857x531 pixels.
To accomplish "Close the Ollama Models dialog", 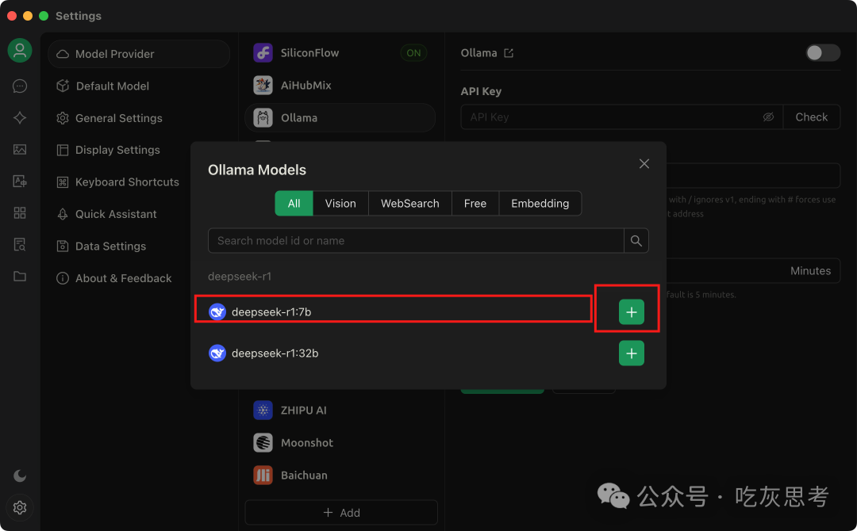I will tap(644, 164).
